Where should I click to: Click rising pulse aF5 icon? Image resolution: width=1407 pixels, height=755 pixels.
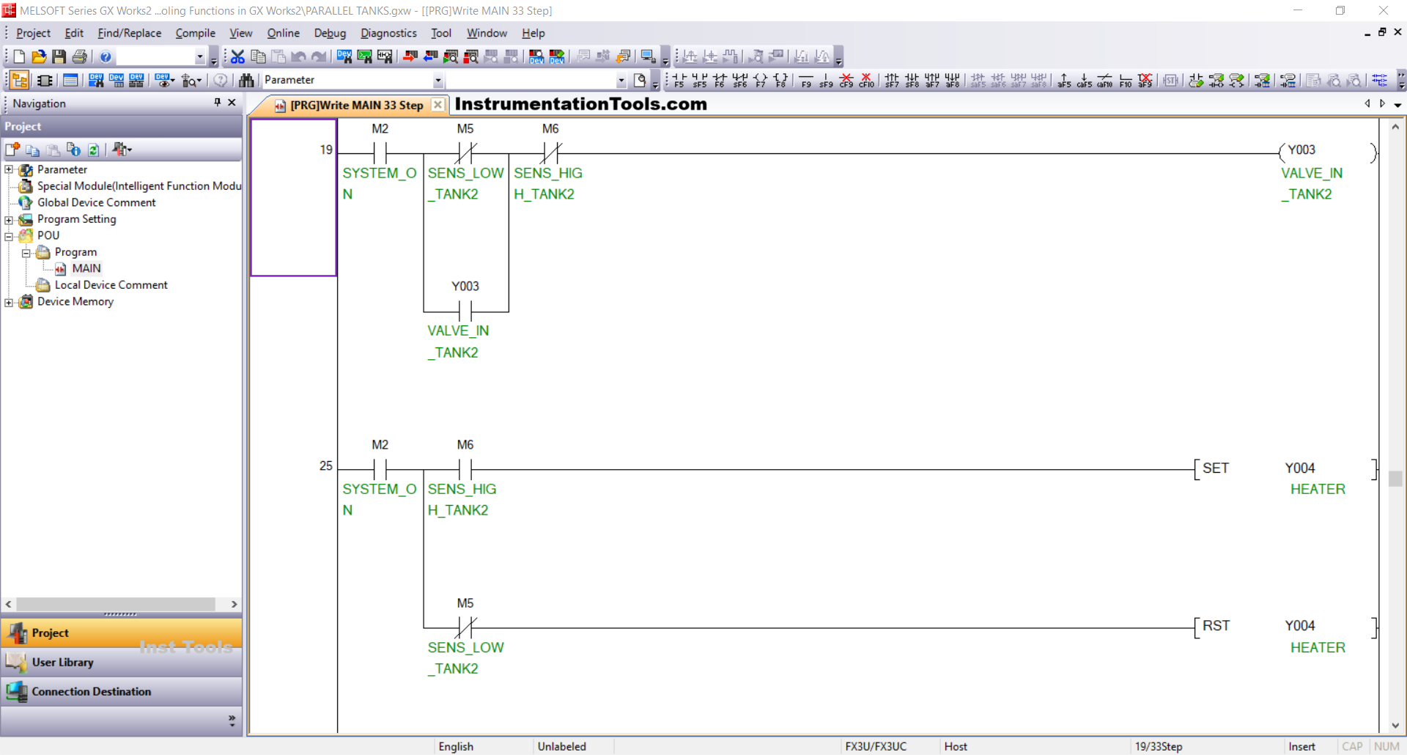(1064, 80)
